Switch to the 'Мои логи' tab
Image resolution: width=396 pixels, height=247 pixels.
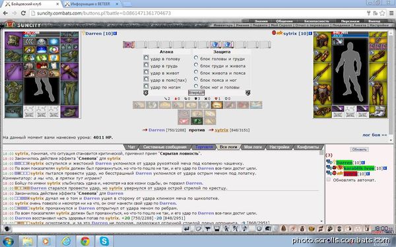pos(253,147)
